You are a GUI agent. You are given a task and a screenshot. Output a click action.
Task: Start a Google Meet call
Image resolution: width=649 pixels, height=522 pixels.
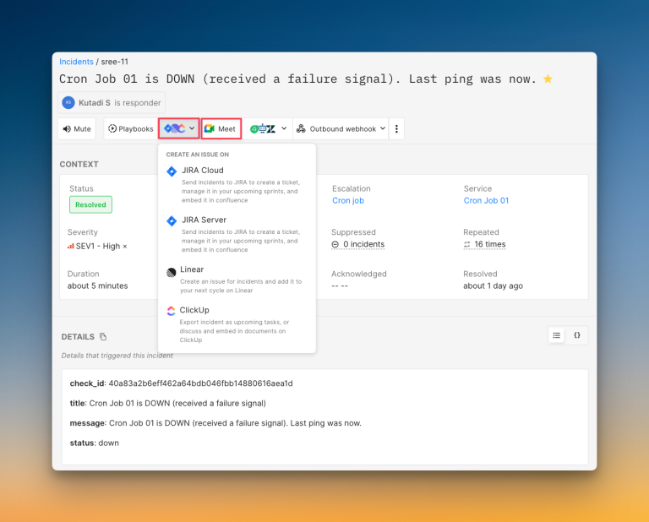[x=221, y=129]
